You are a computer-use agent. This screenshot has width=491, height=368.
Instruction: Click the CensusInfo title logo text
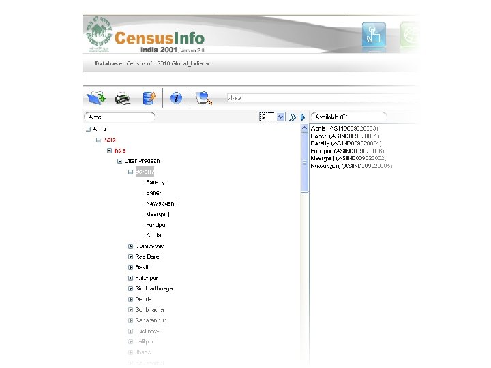tap(160, 38)
